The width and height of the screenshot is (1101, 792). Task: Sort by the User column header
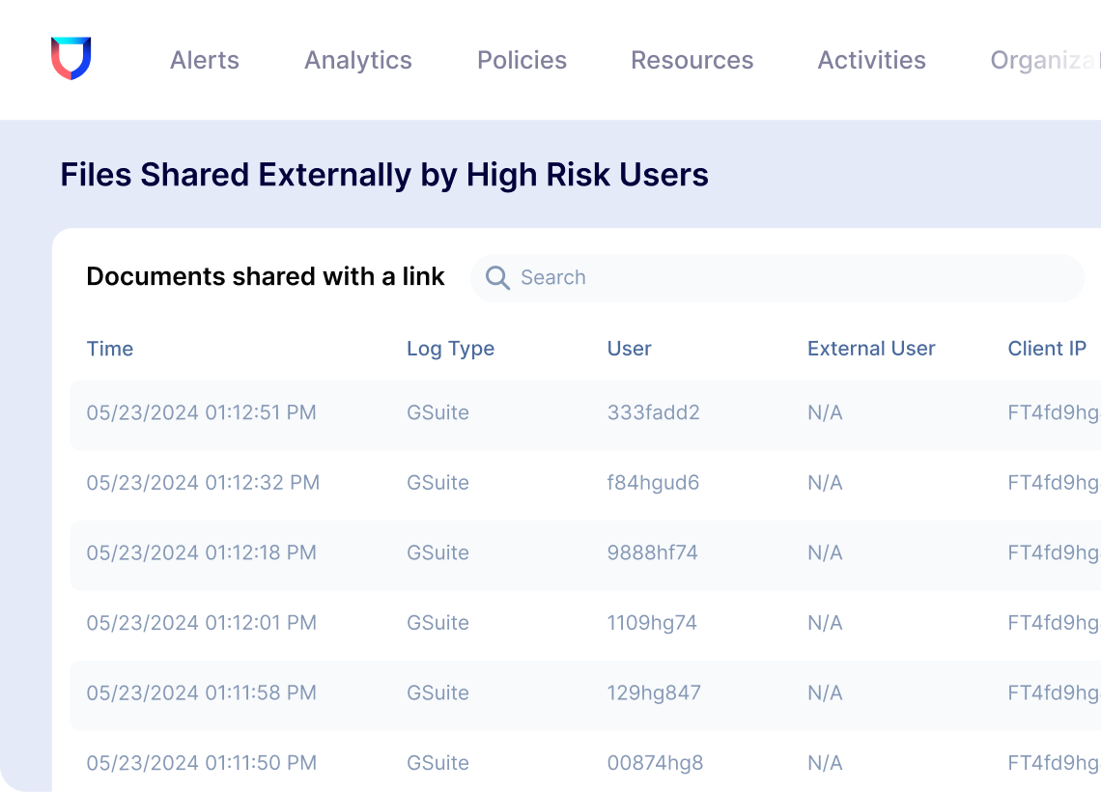629,349
